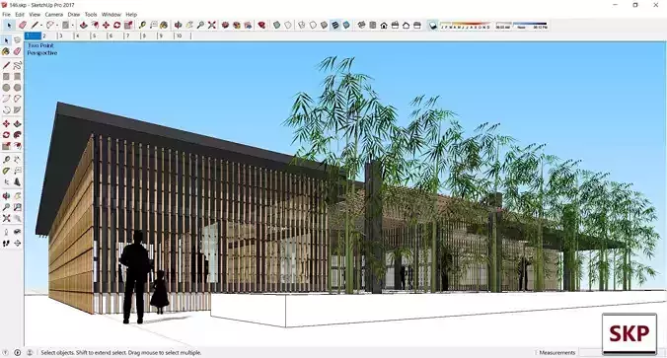
Task: Select the Rotate tool in the top toolbar
Action: click(117, 25)
